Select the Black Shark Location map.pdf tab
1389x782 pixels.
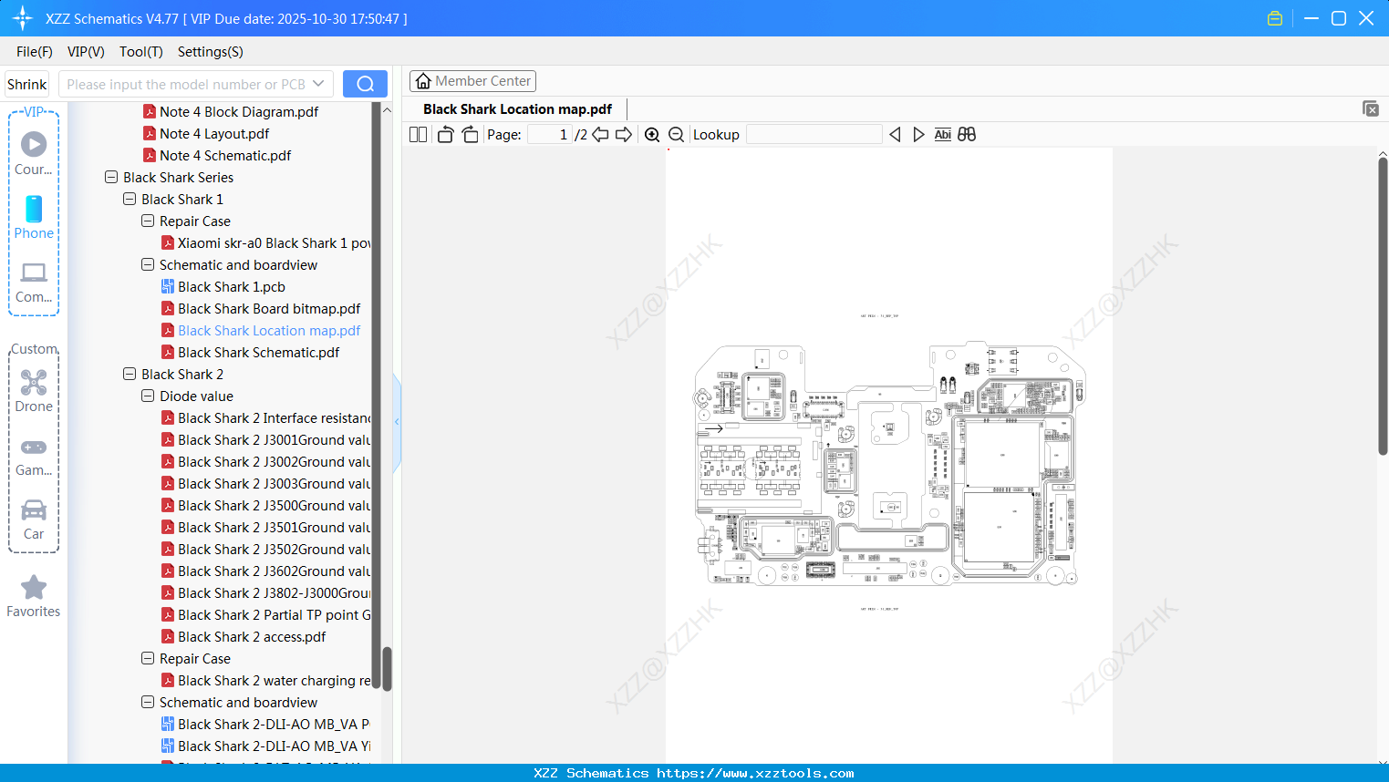click(x=517, y=109)
